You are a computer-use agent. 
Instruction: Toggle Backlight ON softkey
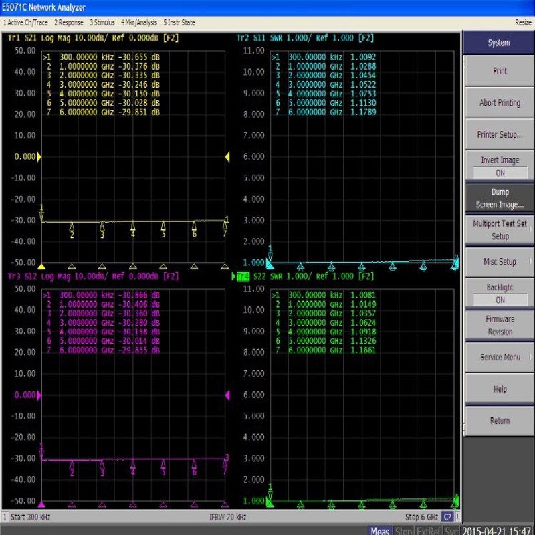(x=500, y=294)
